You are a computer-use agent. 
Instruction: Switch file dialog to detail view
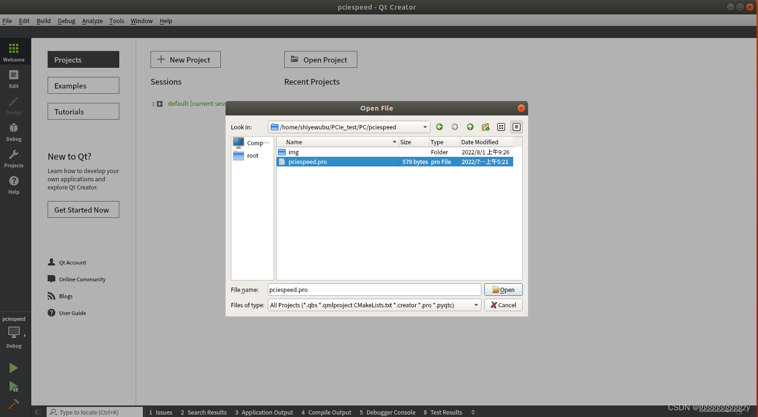[x=517, y=127]
